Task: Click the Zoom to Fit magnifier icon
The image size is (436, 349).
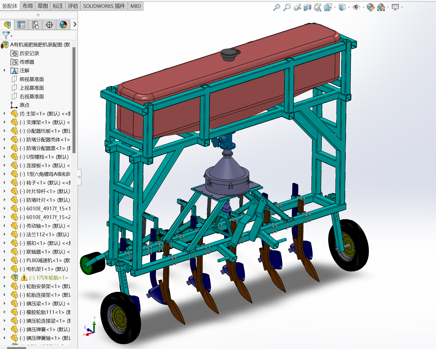Action: pyautogui.click(x=277, y=7)
